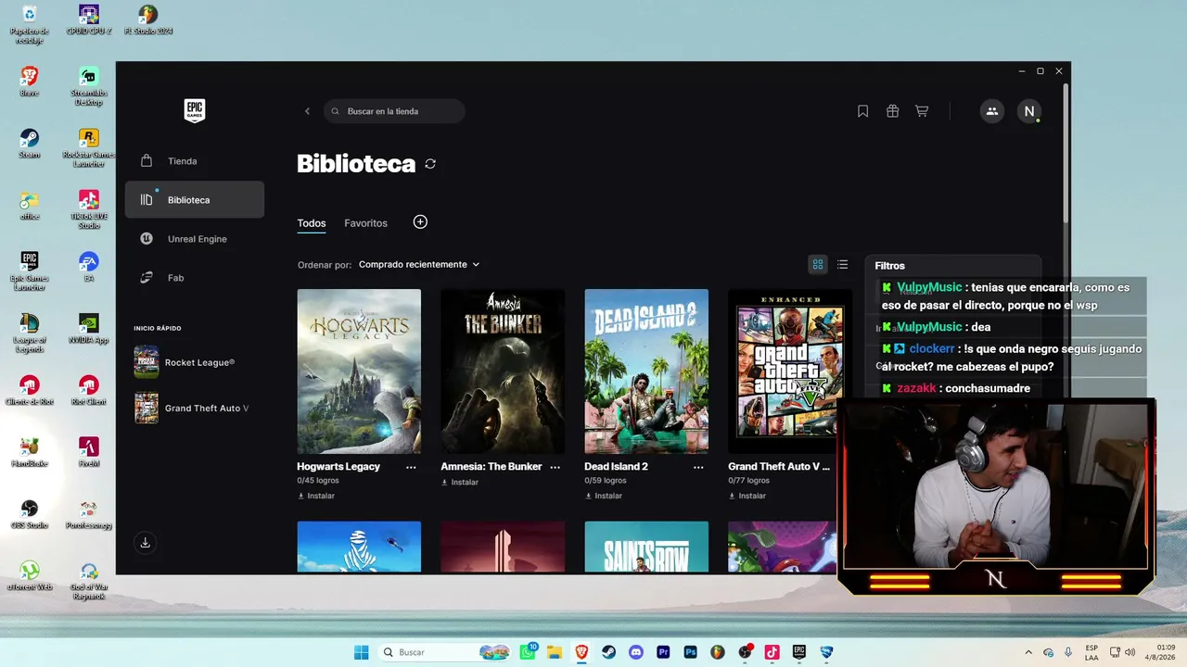This screenshot has height=667, width=1187.
Task: Click the Windows taskbar Buscar search box
Action: (x=445, y=652)
